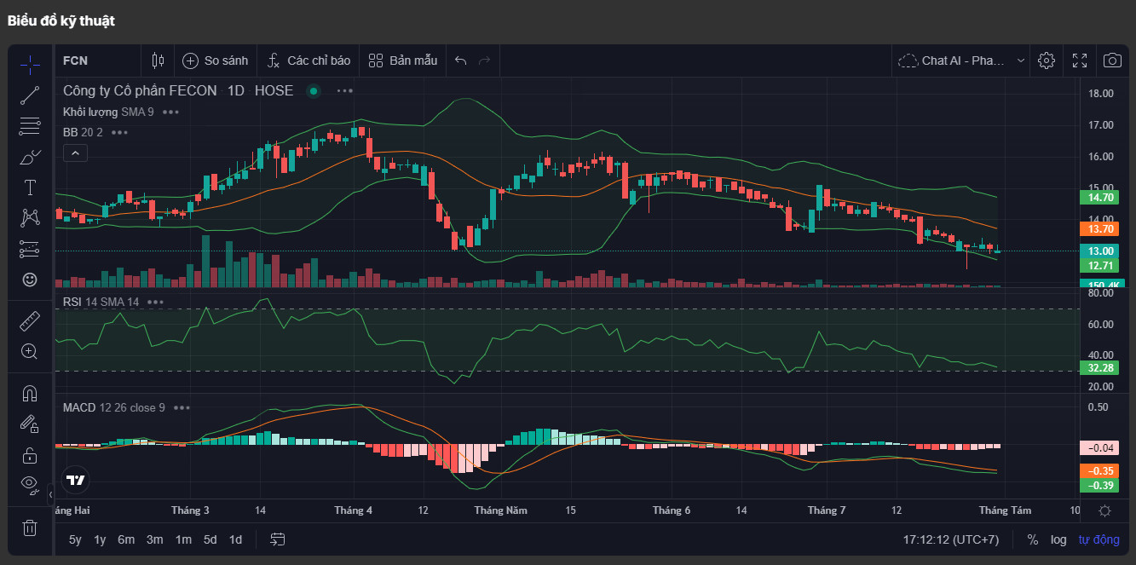Screen dimensions: 1136x565
Task: Toggle magnet mode for drawings
Action: (x=30, y=393)
